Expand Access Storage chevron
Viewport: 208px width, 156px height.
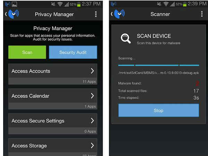click(92, 145)
